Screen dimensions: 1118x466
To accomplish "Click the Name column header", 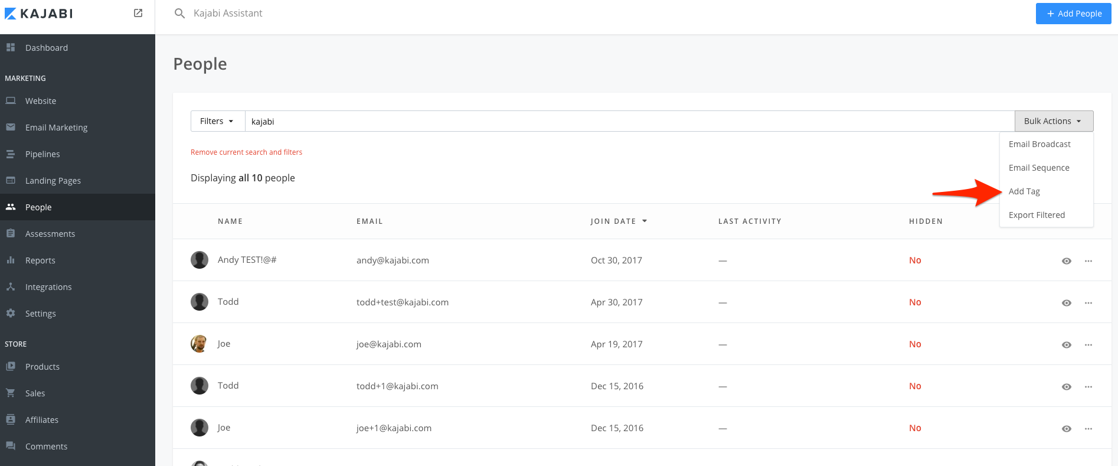I will tap(230, 221).
